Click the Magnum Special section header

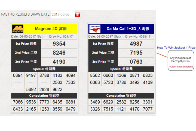tap(44, 69)
